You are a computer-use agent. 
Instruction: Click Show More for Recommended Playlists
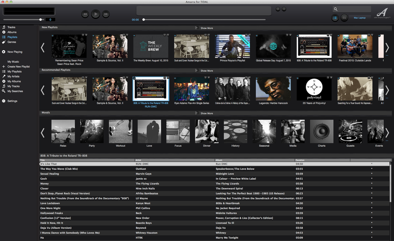(206, 70)
